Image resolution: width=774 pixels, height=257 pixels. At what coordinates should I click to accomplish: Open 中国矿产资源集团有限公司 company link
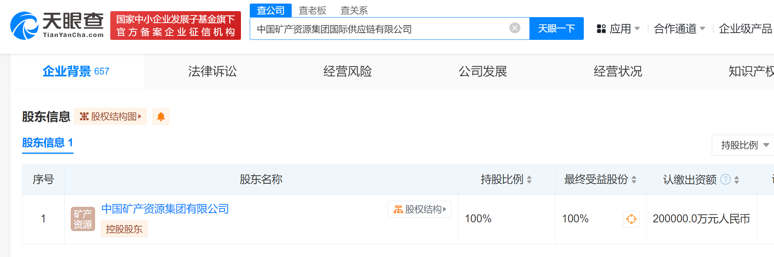165,209
